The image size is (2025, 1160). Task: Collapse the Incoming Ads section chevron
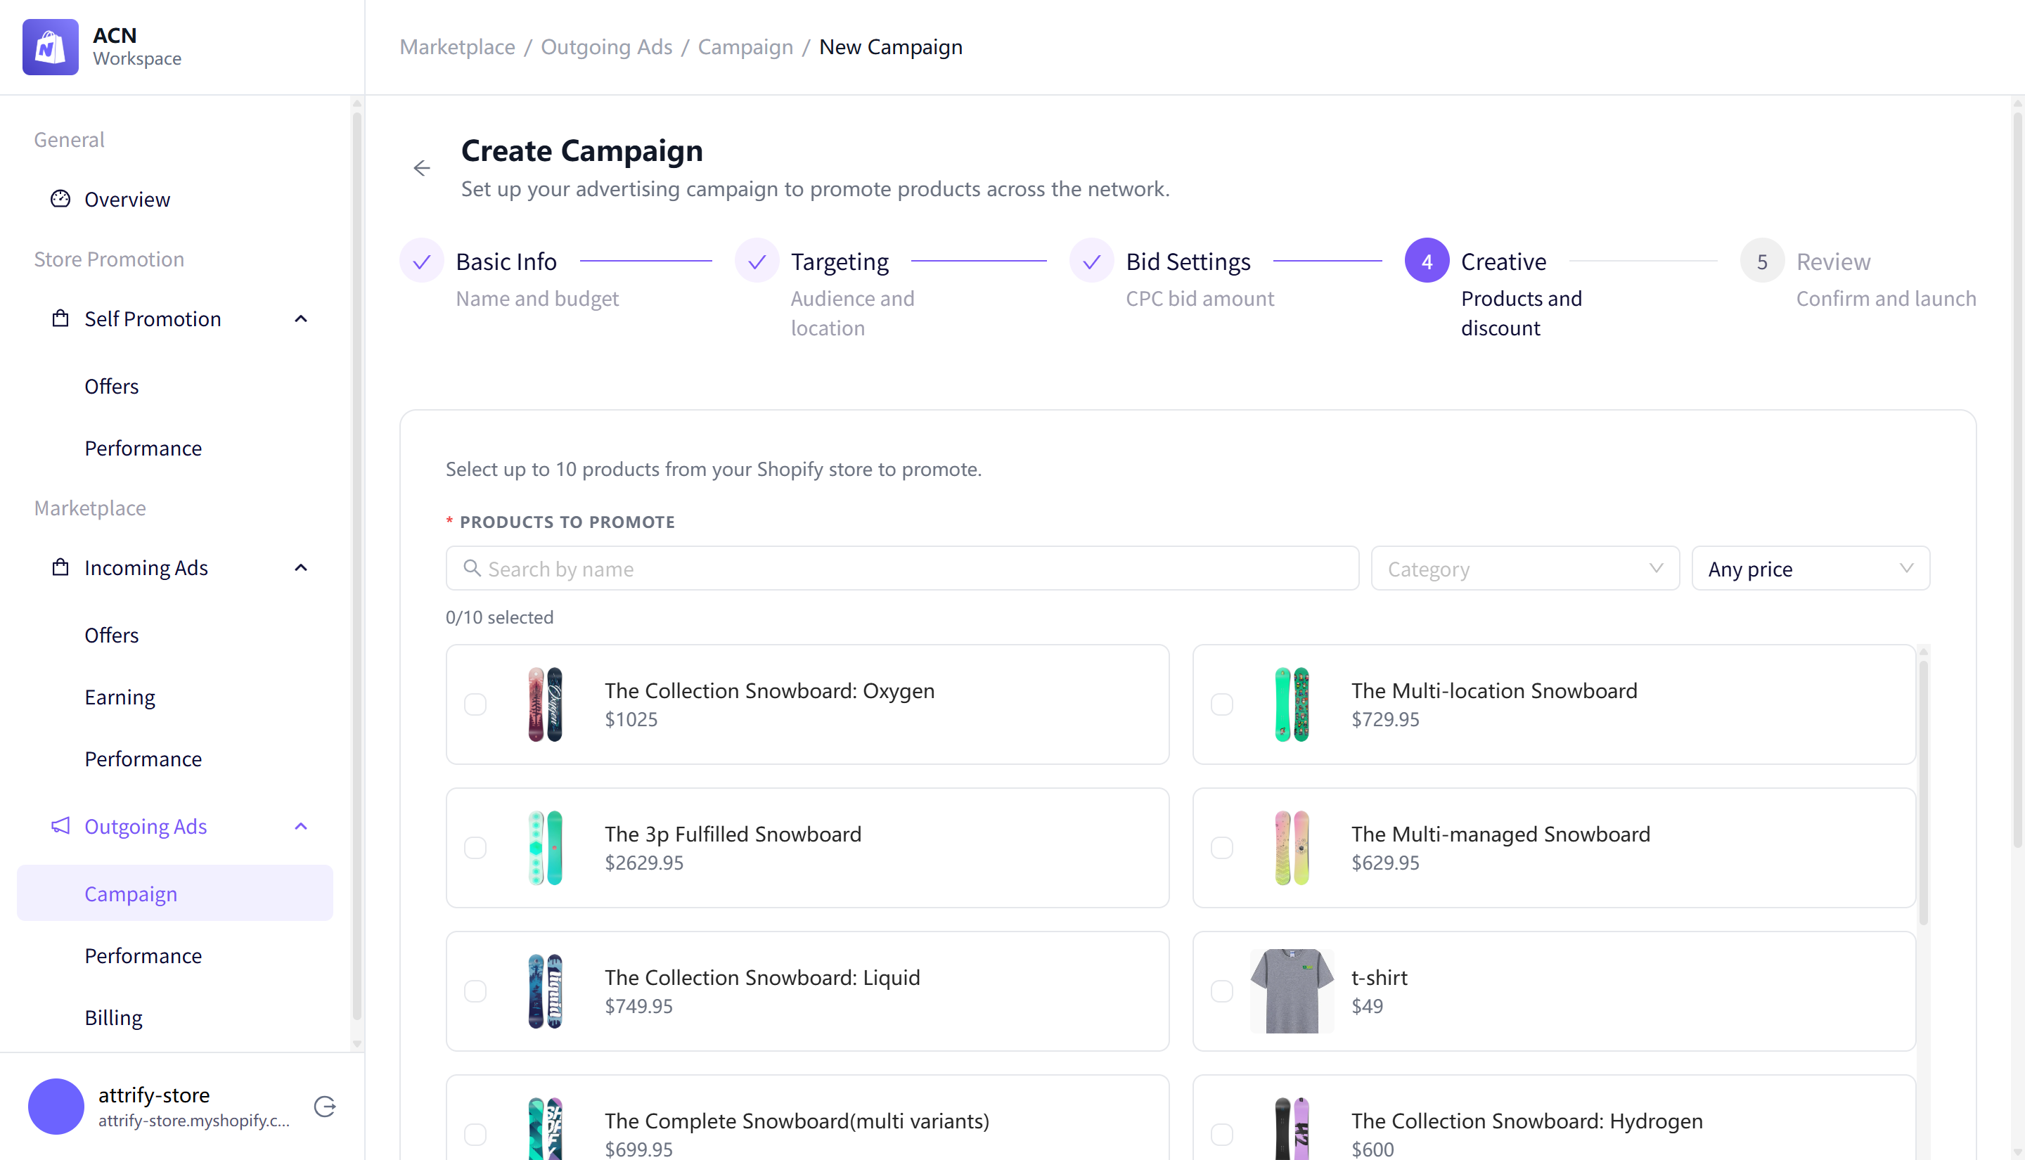tap(301, 567)
